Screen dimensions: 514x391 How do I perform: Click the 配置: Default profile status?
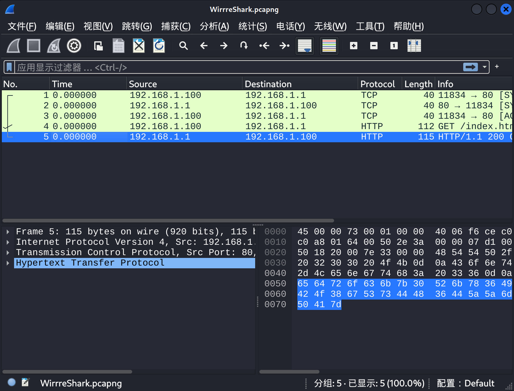coord(465,383)
